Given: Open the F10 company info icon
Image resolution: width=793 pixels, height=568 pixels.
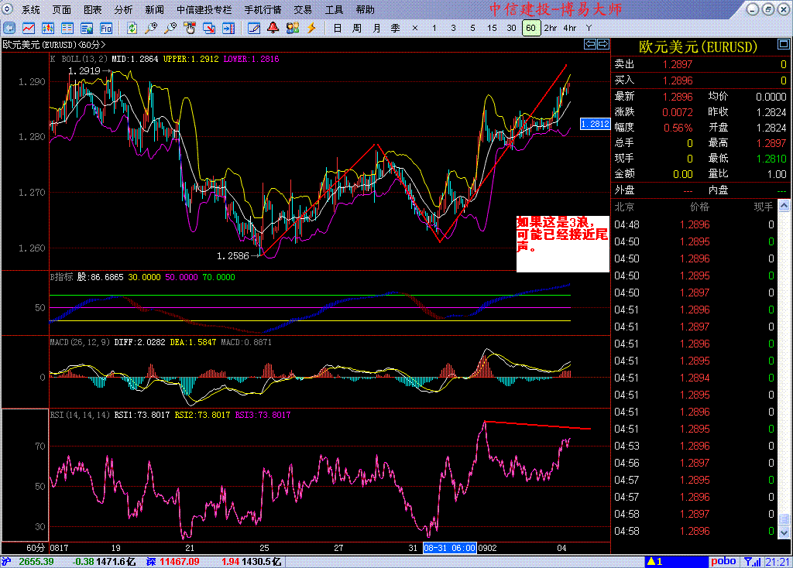Looking at the screenshot, I should [105, 29].
